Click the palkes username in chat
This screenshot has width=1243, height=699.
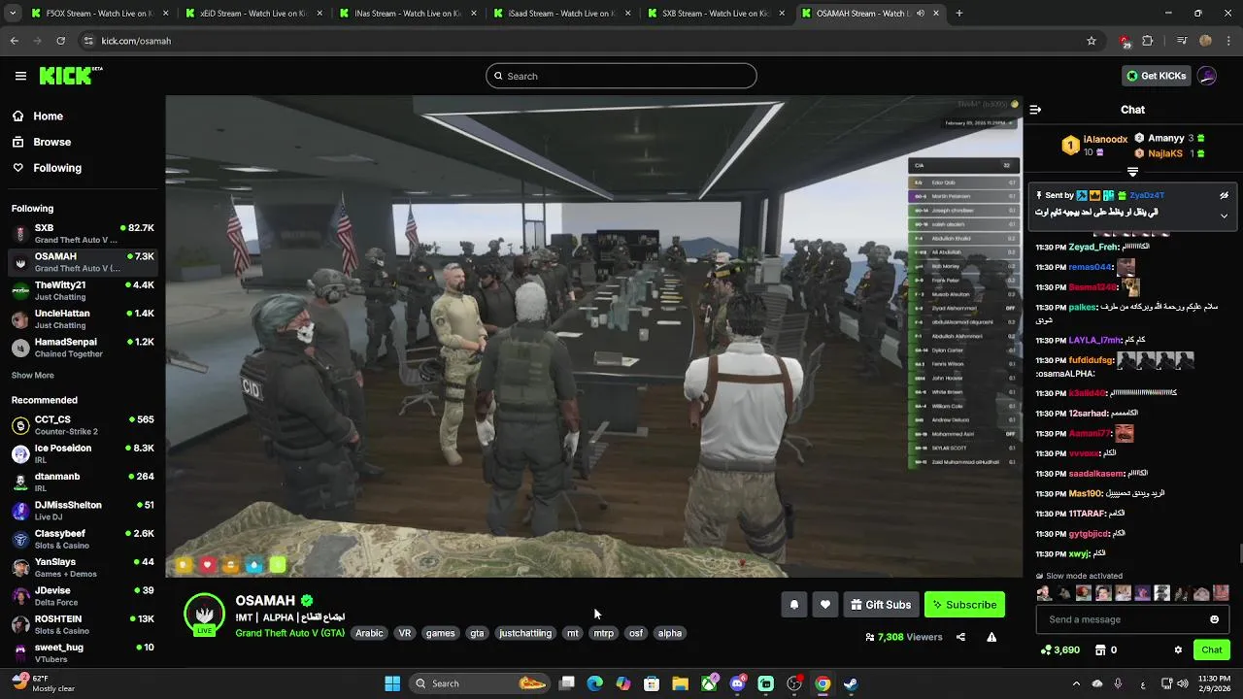point(1082,307)
